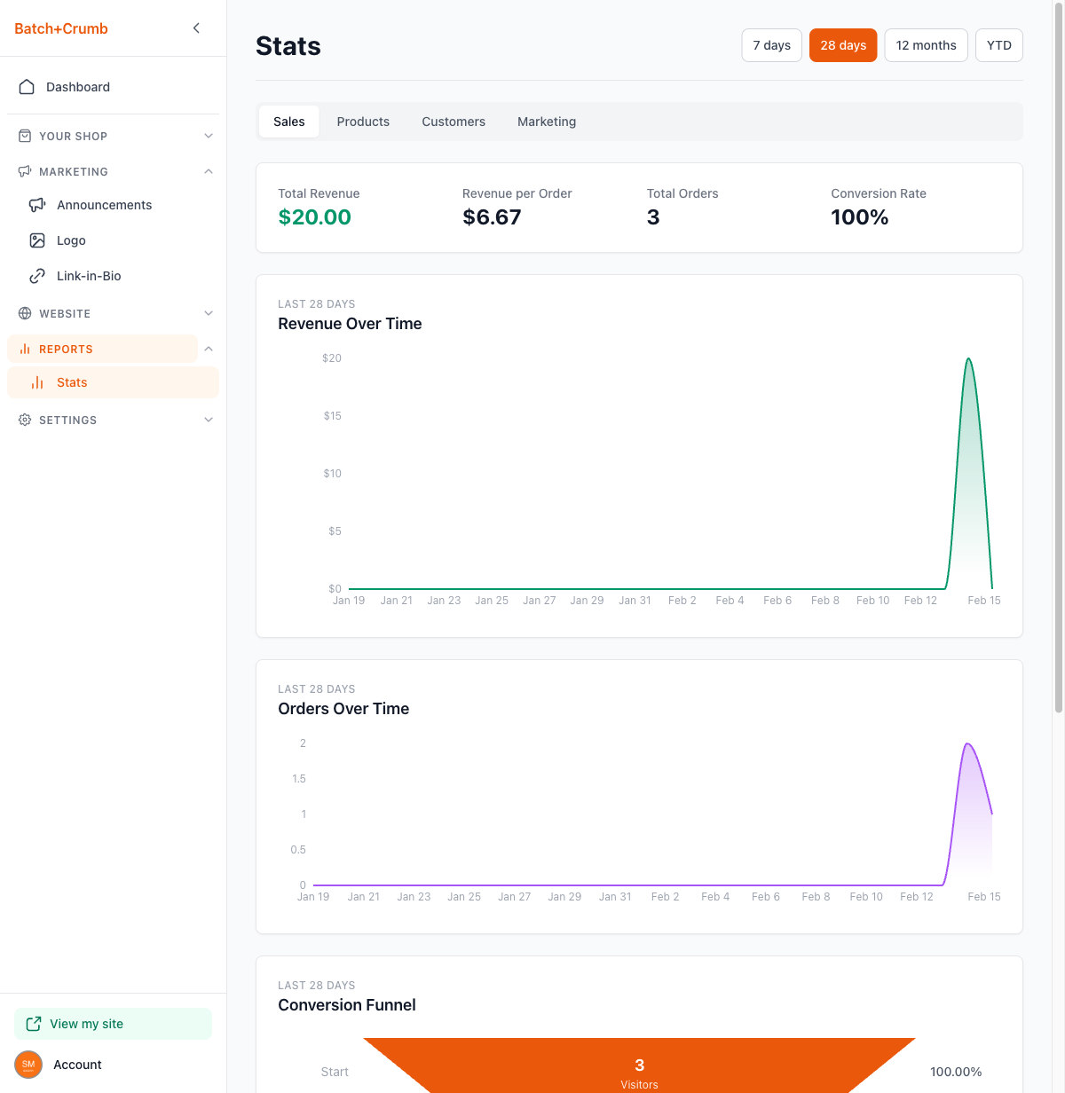The image size is (1065, 1093).
Task: Select the 12 months time range
Action: click(x=926, y=45)
